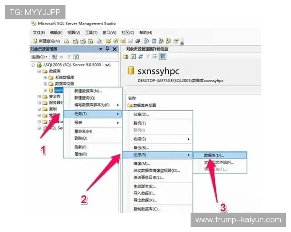Expand the 安全性 tree node
The image size is (291, 232).
coord(39,96)
